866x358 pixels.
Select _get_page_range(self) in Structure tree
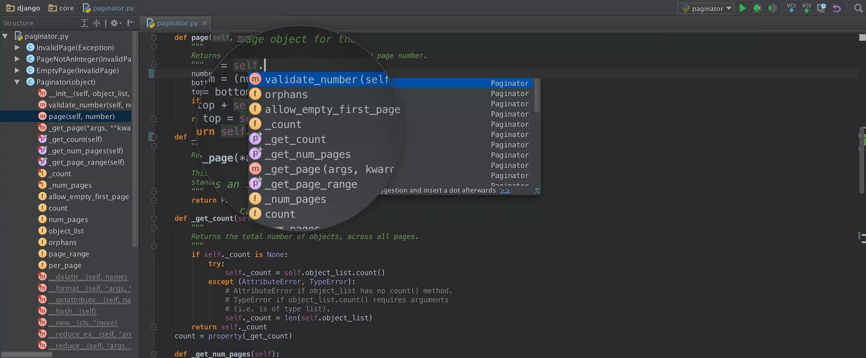coord(81,162)
